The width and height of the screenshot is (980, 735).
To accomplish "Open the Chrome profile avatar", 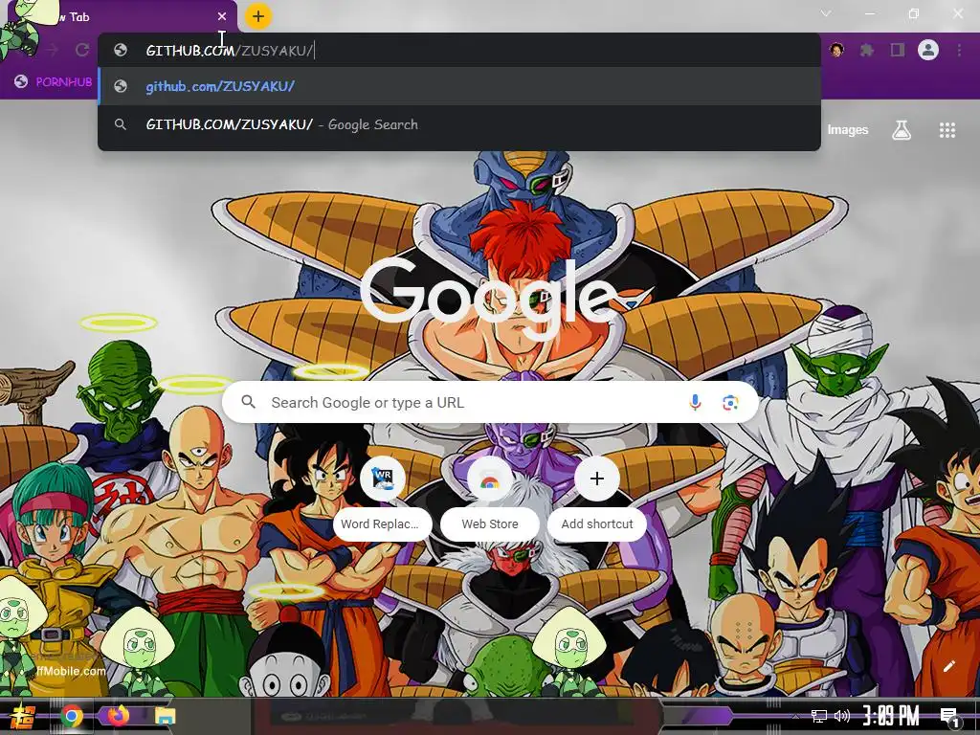I will [x=928, y=50].
